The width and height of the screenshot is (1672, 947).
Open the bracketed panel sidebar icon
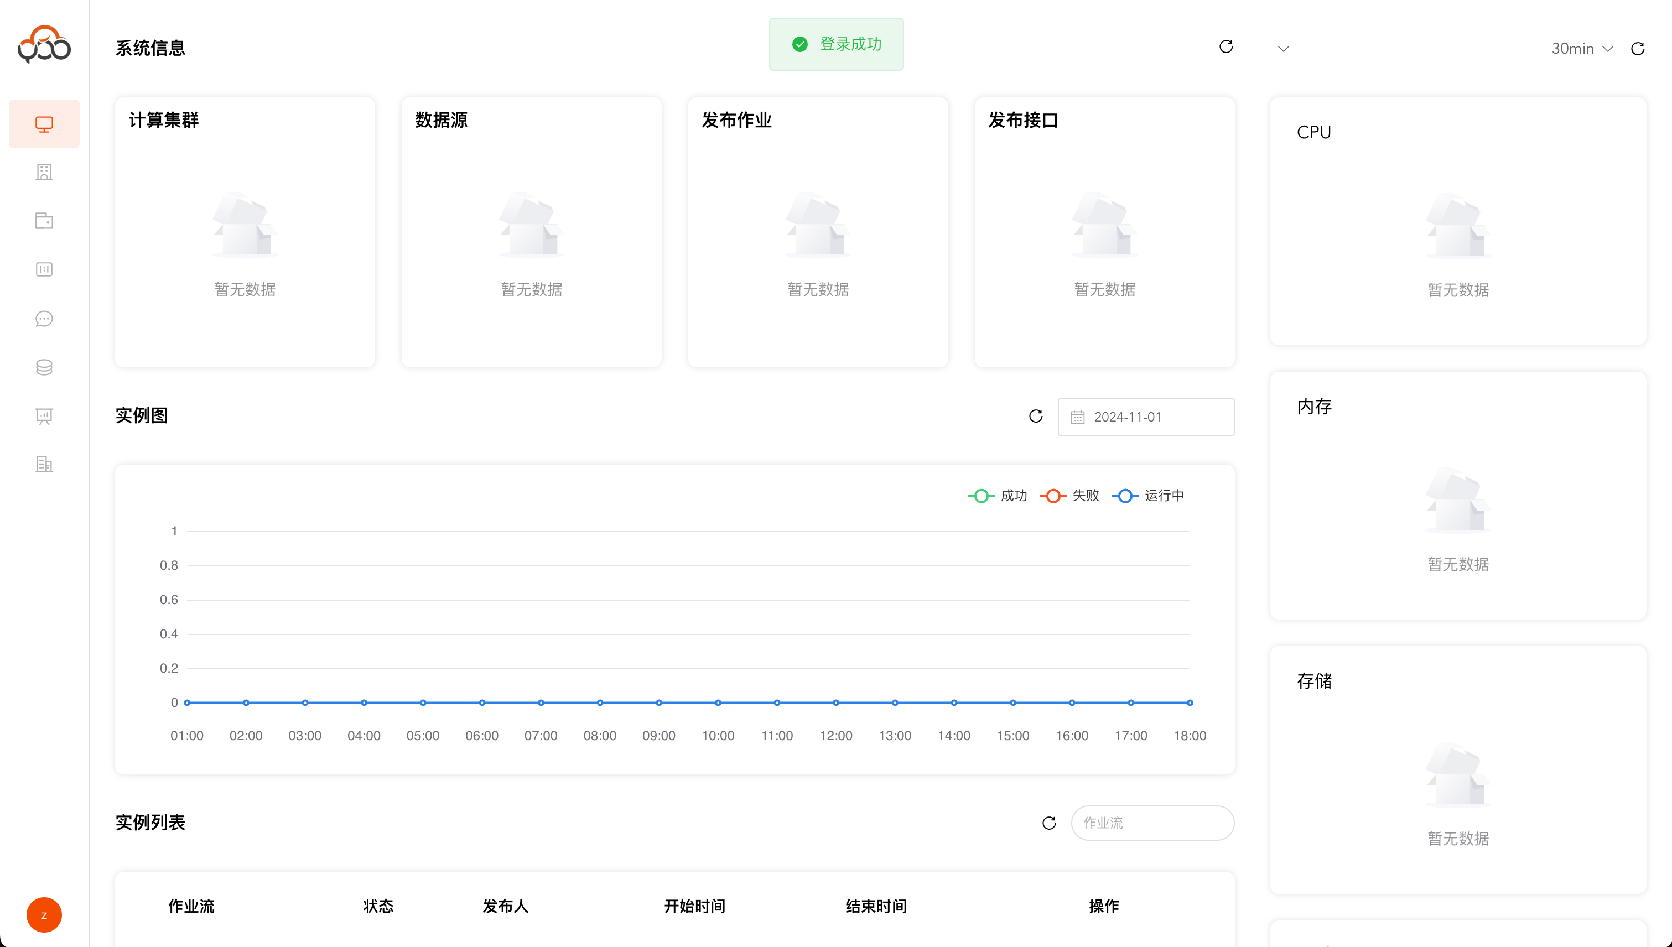[44, 270]
